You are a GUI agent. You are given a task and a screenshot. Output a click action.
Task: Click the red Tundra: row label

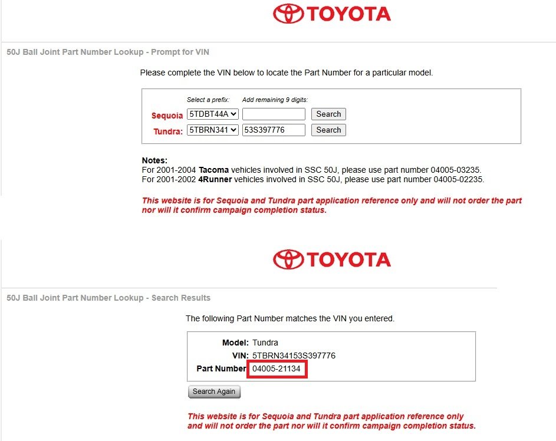point(168,131)
